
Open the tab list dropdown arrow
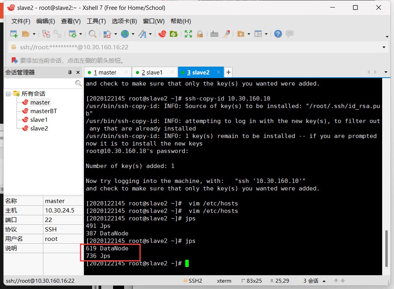click(386, 72)
